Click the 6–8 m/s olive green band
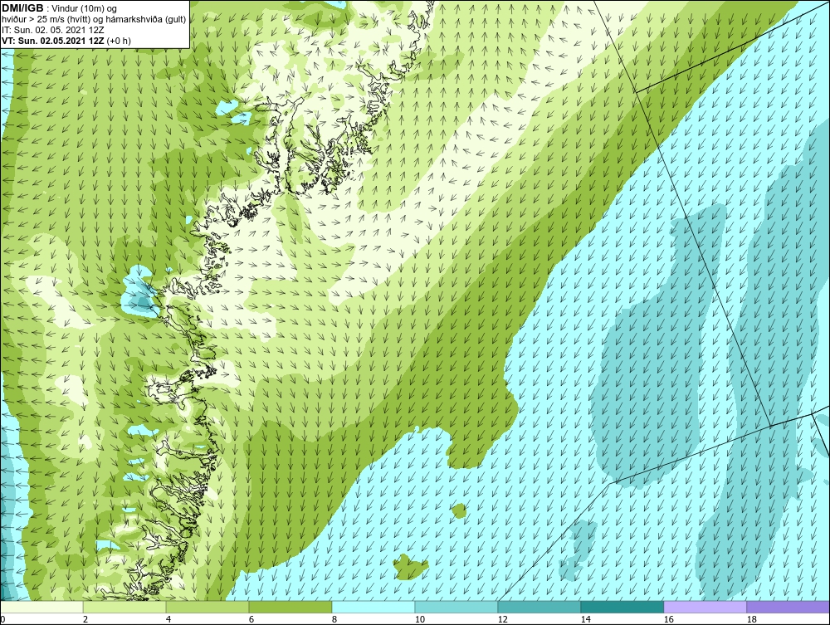Screen dimensions: 830x625 [x=290, y=607]
